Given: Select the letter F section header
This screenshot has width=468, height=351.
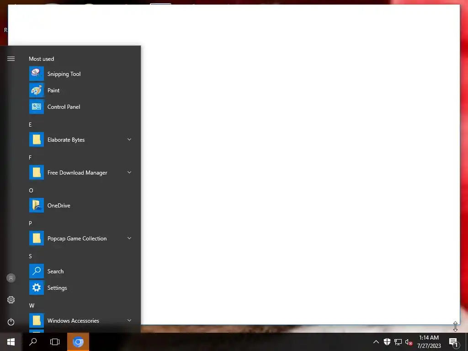Looking at the screenshot, I should [x=30, y=158].
